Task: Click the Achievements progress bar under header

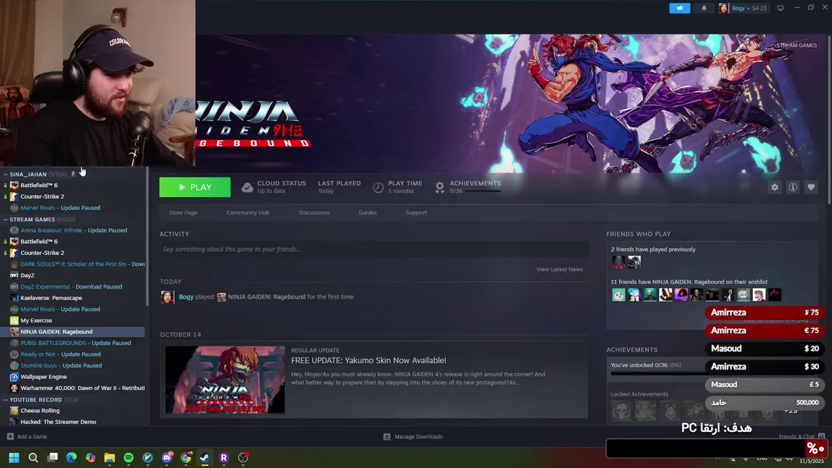Action: pos(483,191)
